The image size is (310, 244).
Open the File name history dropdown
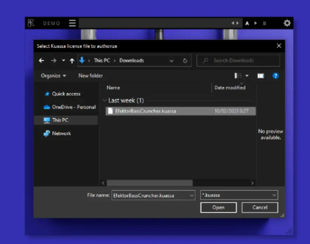pyautogui.click(x=191, y=195)
